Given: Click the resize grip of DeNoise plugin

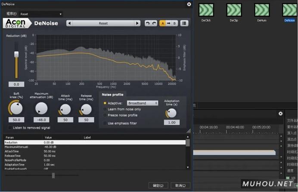Looking at the screenshot, I should tap(189, 131).
